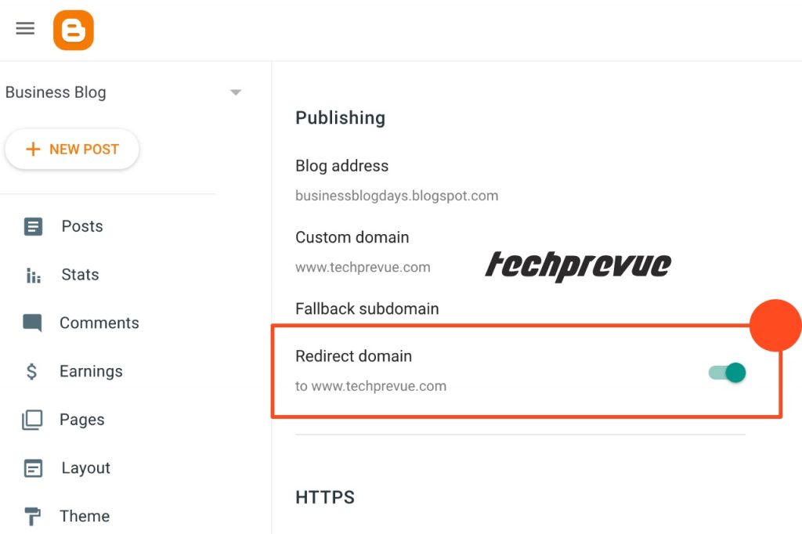Select the Theme sidebar entry

click(x=85, y=516)
